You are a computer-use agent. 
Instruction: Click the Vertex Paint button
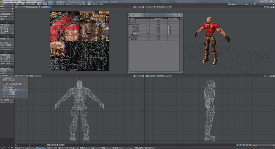pyautogui.click(x=7, y=63)
